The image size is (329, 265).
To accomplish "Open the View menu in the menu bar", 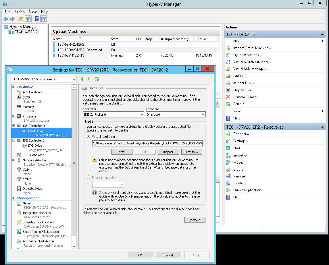I will click(33, 12).
